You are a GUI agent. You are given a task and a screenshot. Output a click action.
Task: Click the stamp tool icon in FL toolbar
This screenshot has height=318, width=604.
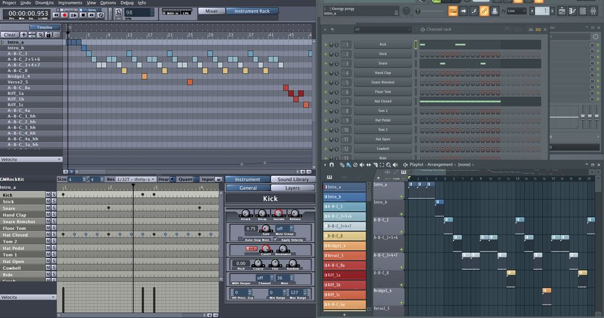[495, 11]
